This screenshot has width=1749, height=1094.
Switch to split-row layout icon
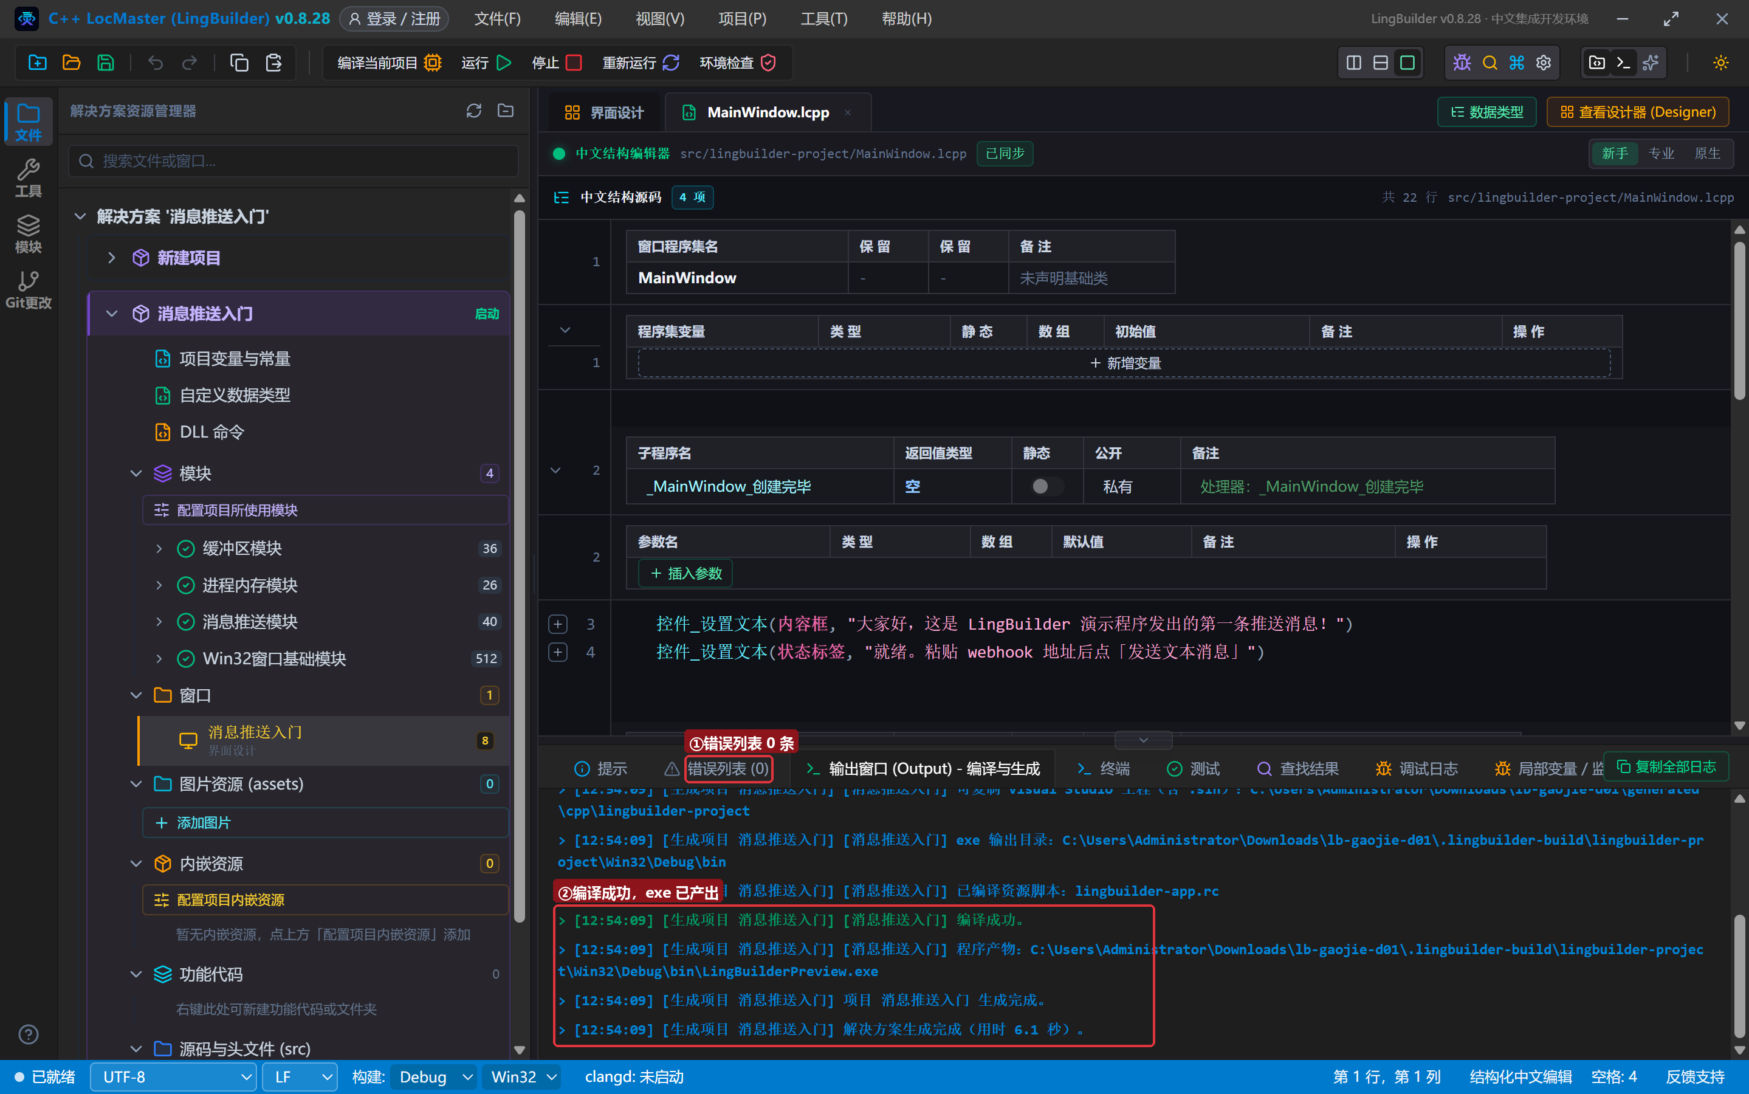tap(1381, 63)
